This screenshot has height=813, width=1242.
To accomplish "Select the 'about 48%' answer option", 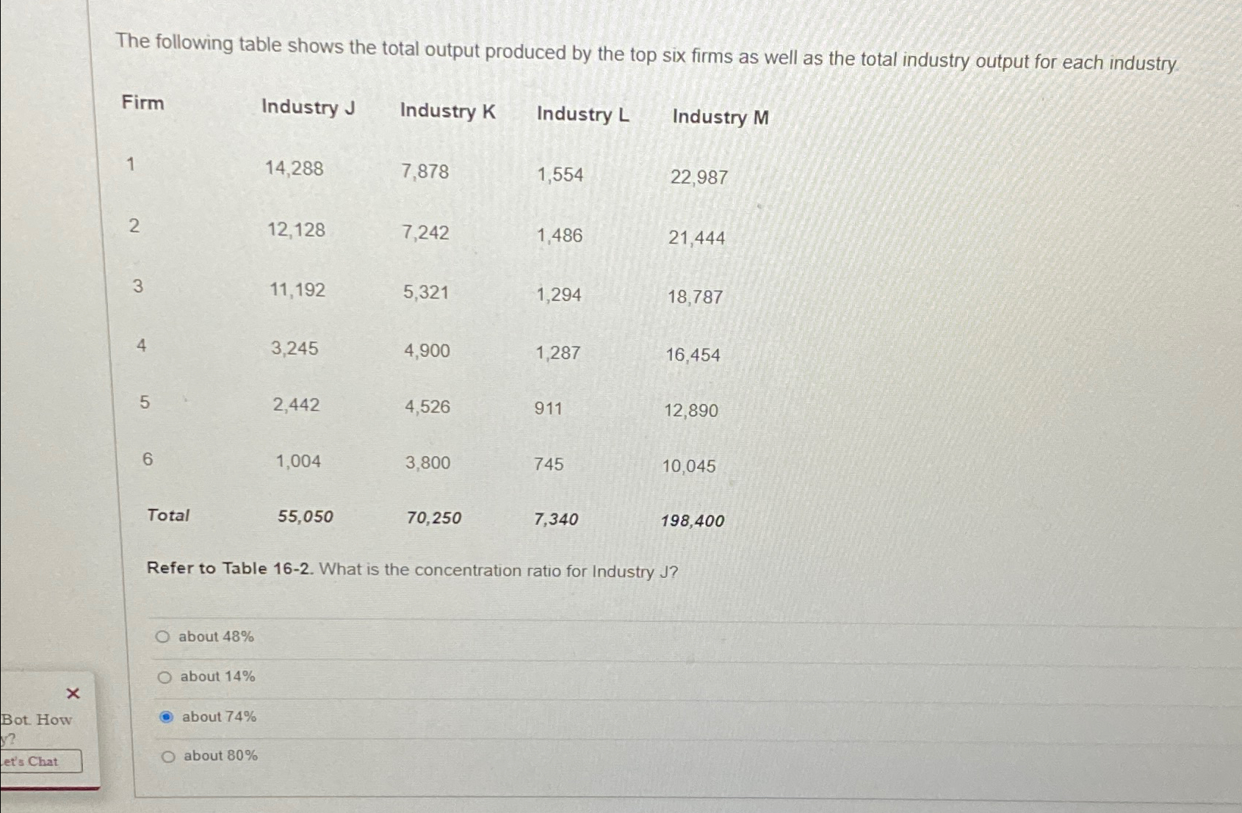I will pyautogui.click(x=165, y=636).
